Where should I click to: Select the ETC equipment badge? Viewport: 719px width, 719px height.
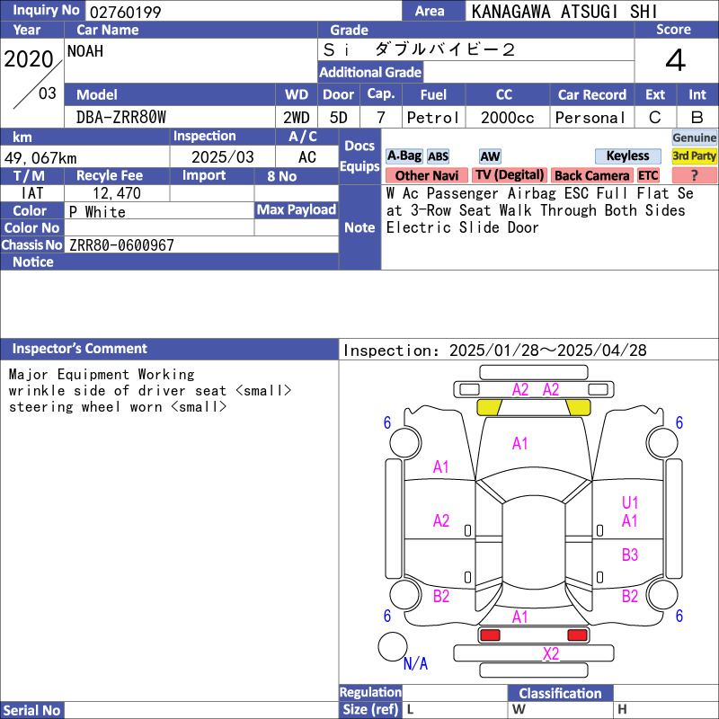pos(648,175)
